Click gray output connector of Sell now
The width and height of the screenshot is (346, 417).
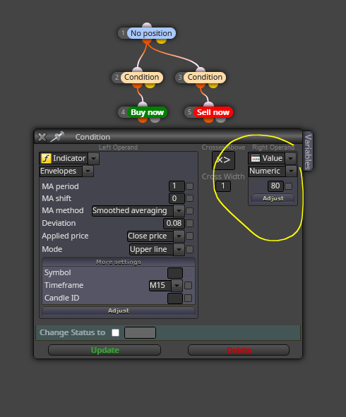tap(220, 120)
